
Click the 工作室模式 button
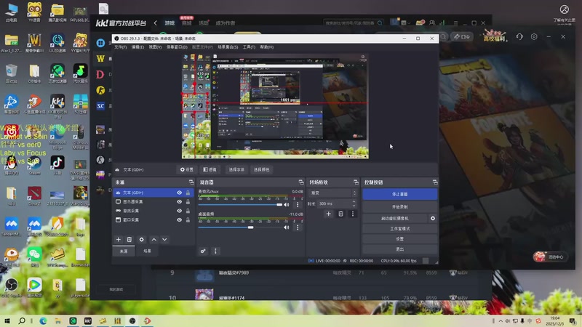(399, 229)
